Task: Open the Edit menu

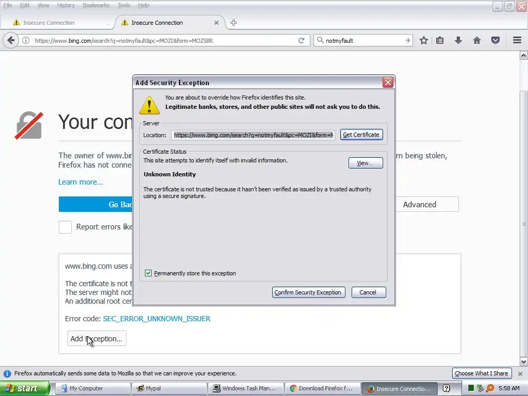Action: tap(25, 5)
